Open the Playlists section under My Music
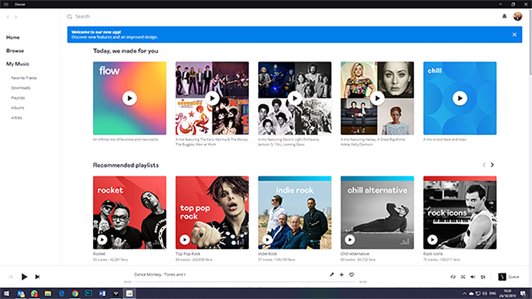The width and height of the screenshot is (532, 299). pos(18,97)
